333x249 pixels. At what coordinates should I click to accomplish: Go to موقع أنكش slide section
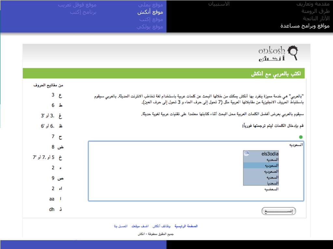point(150,12)
